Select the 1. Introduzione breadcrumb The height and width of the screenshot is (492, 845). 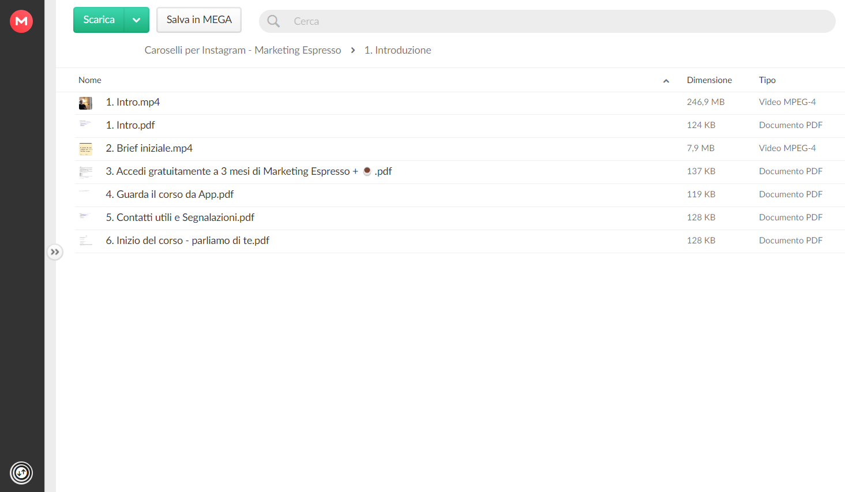(397, 50)
